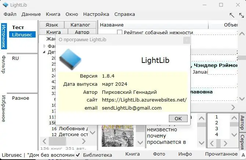Select row 1 in numbered list
246x160 pixels.
tap(217, 117)
